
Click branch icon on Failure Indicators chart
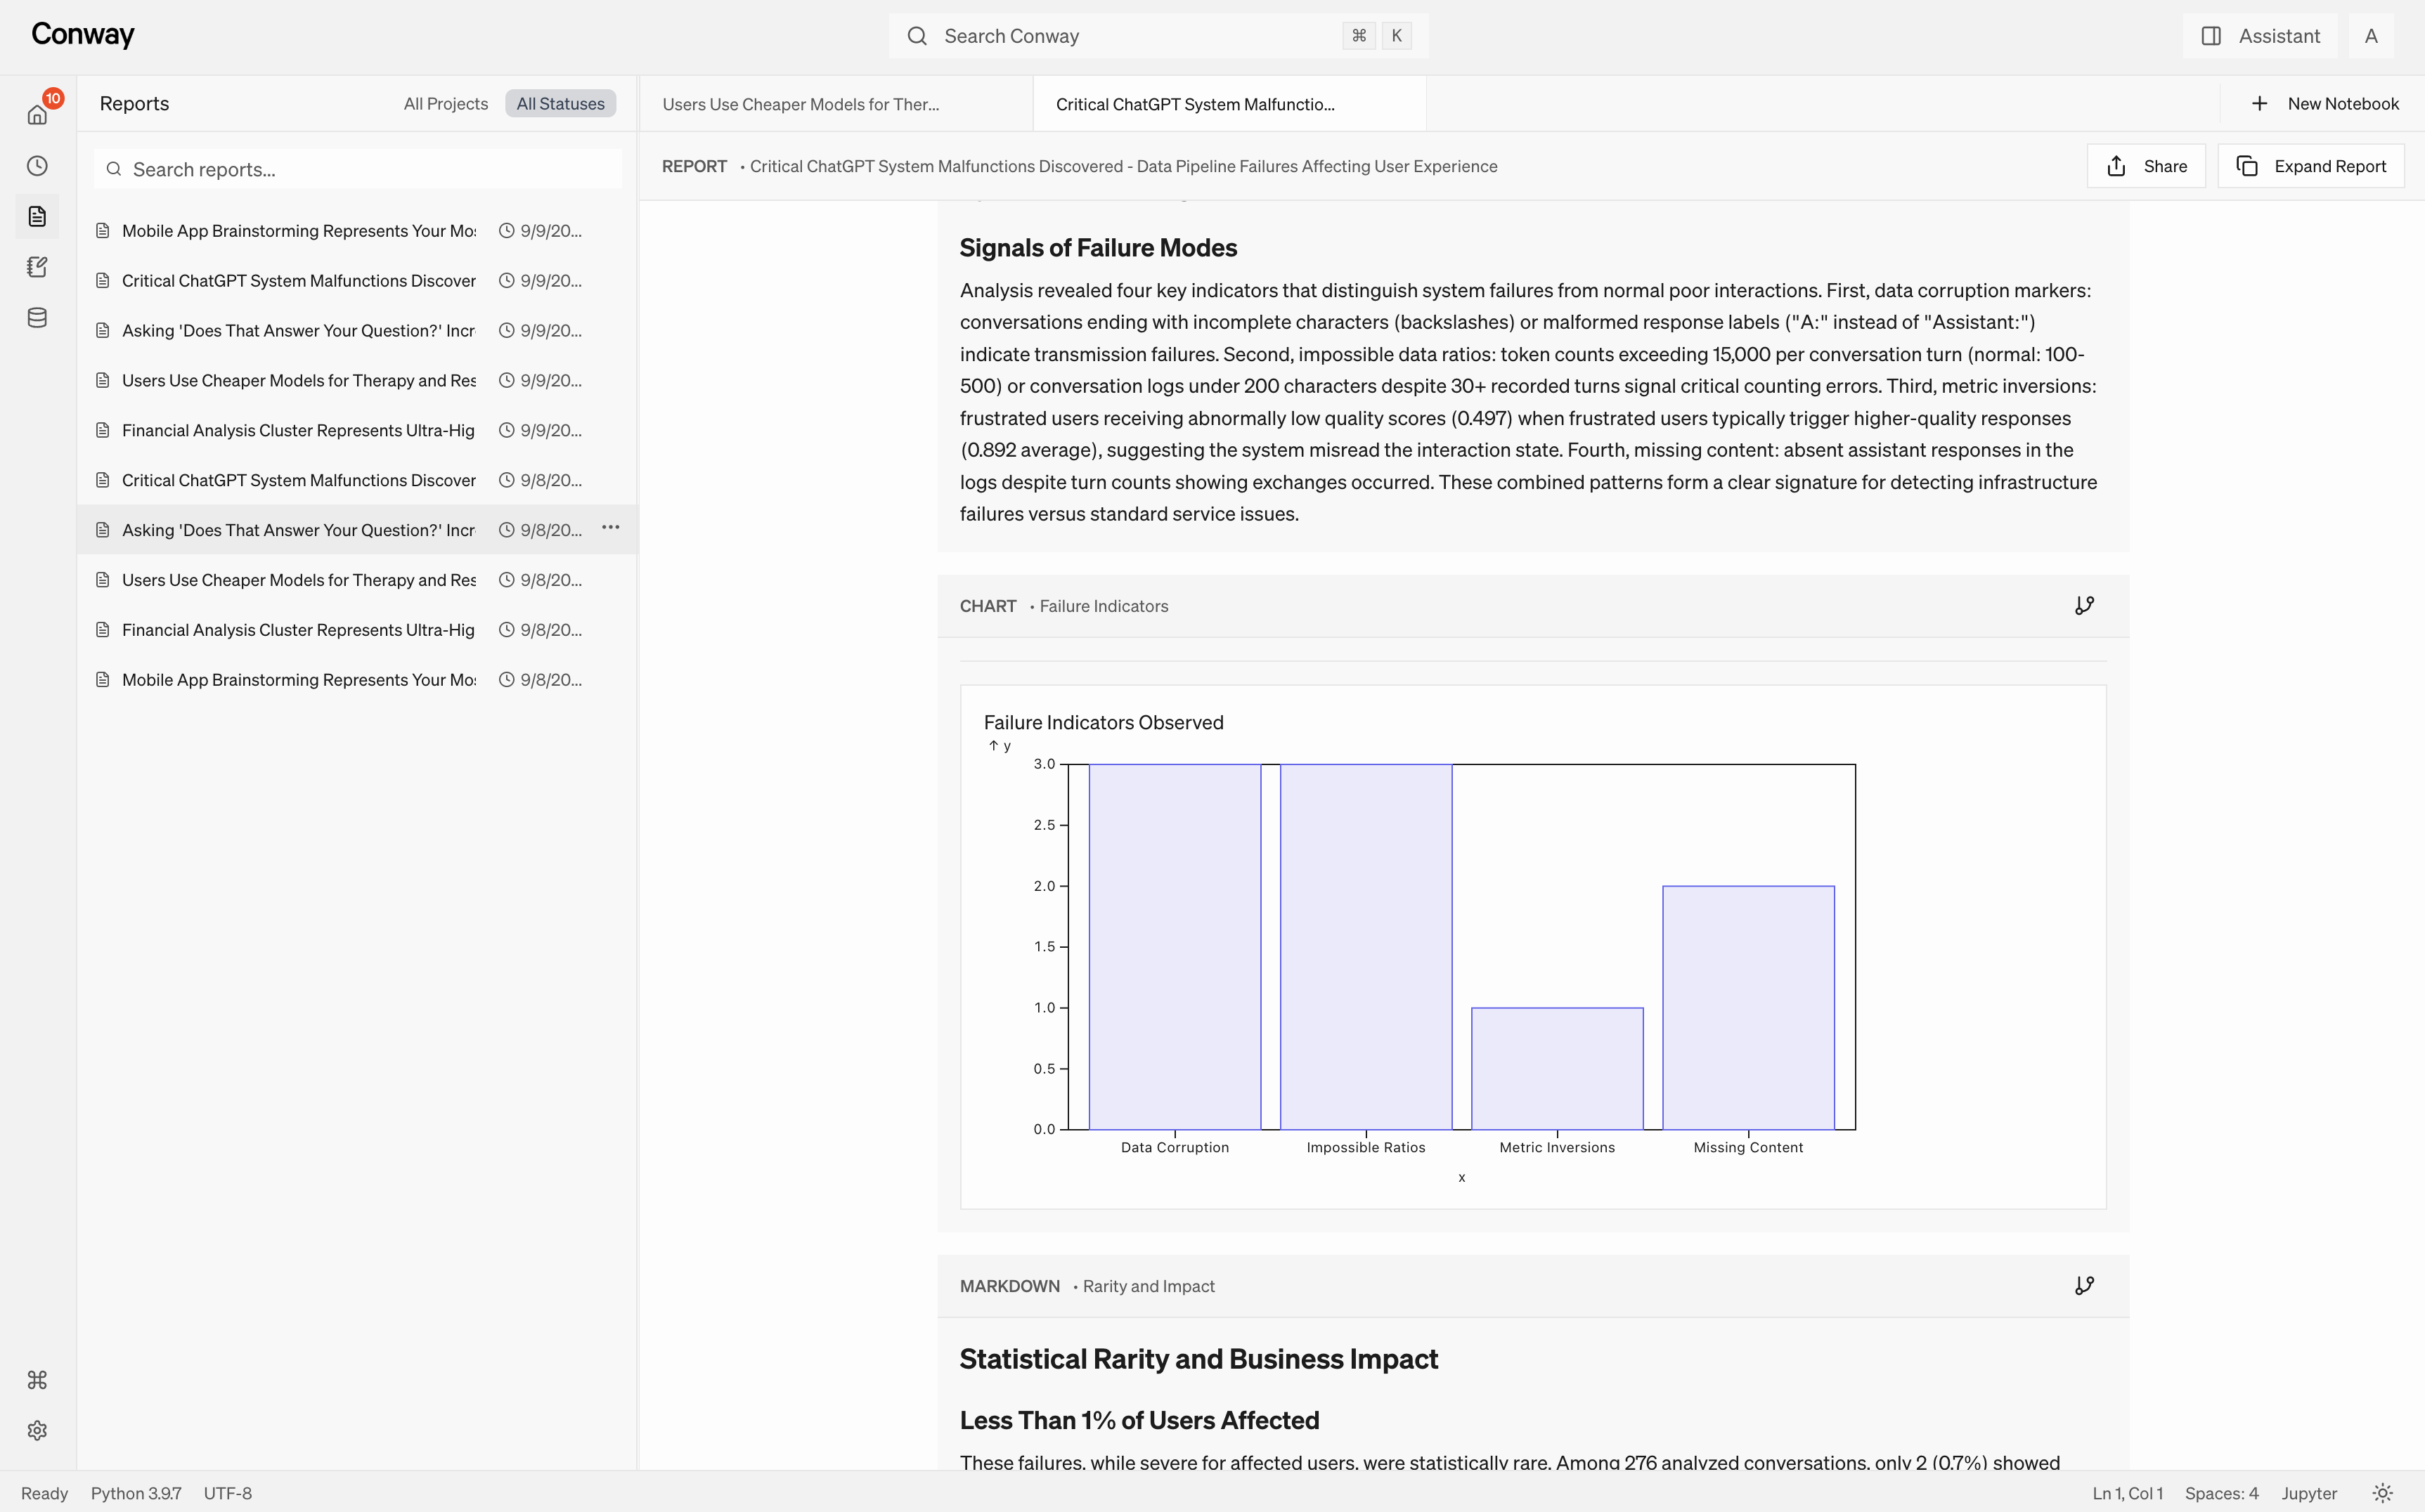(x=2084, y=606)
